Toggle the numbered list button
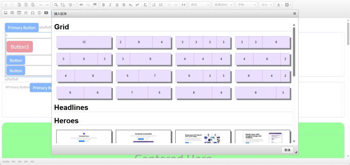Image resolution: width=350 pixels, height=165 pixels. [x=154, y=5]
